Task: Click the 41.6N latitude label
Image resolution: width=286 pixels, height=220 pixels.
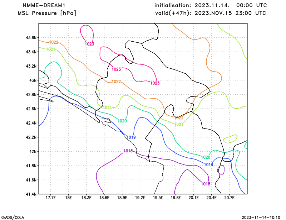Action: tap(31, 180)
